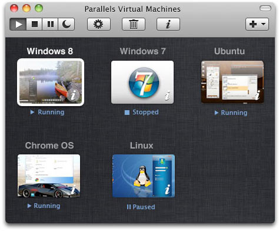Click the info badge on Chrome OS thumbnail
The image size is (279, 231).
coord(74,190)
